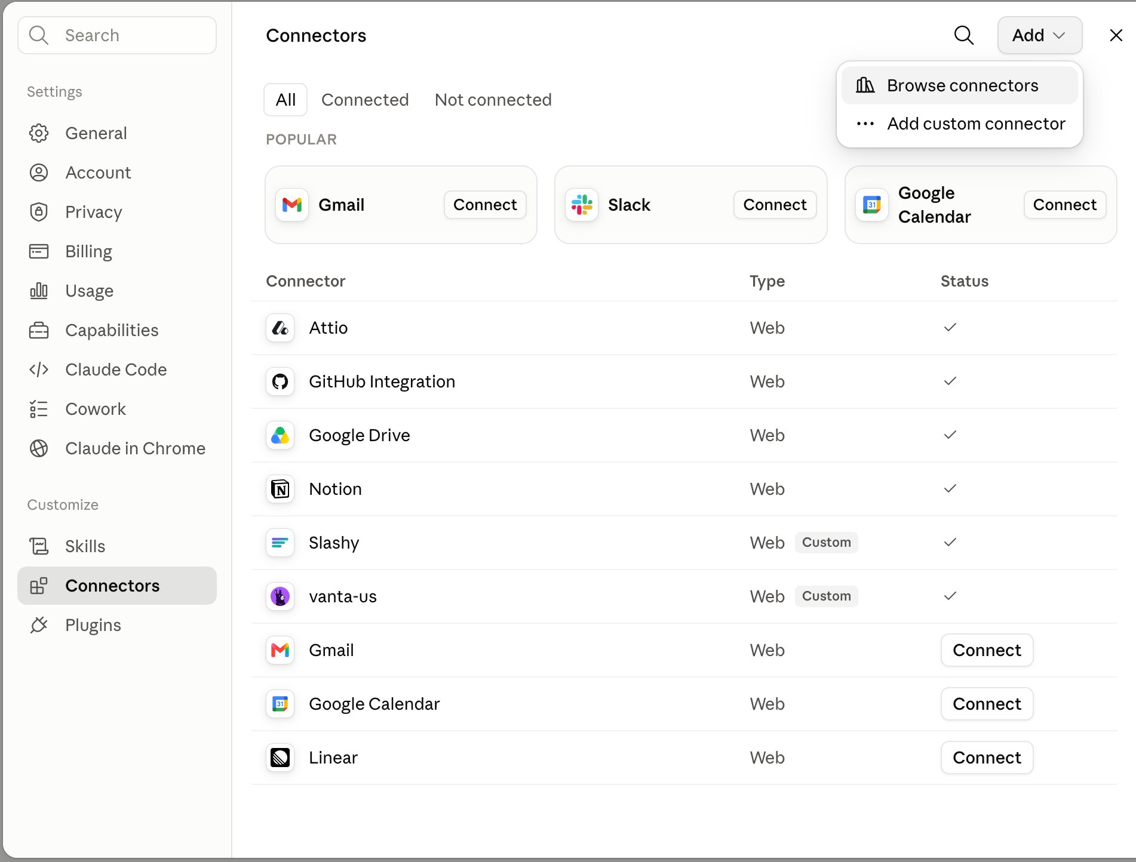Close the Connectors settings dialog
Viewport: 1136px width, 862px height.
click(x=1116, y=35)
